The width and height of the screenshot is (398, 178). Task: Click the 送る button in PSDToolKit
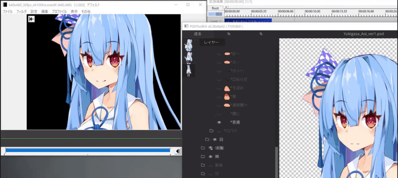[x=197, y=34]
